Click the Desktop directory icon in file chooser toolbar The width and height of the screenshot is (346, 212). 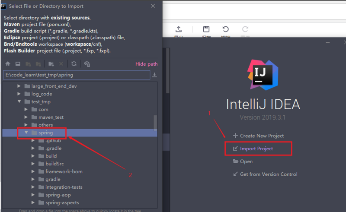click(x=18, y=64)
